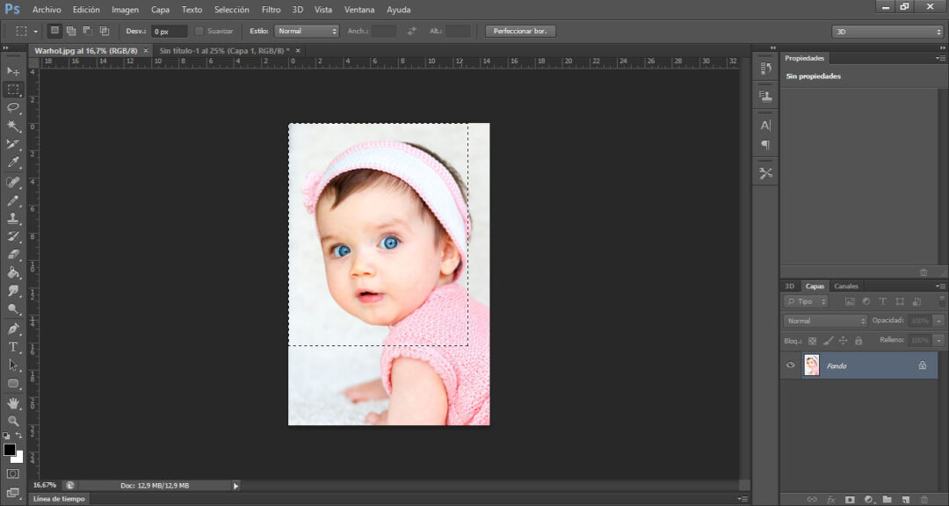Choose Add to selection mode
The width and height of the screenshot is (949, 506).
click(71, 31)
